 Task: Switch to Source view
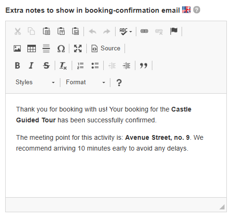106,48
